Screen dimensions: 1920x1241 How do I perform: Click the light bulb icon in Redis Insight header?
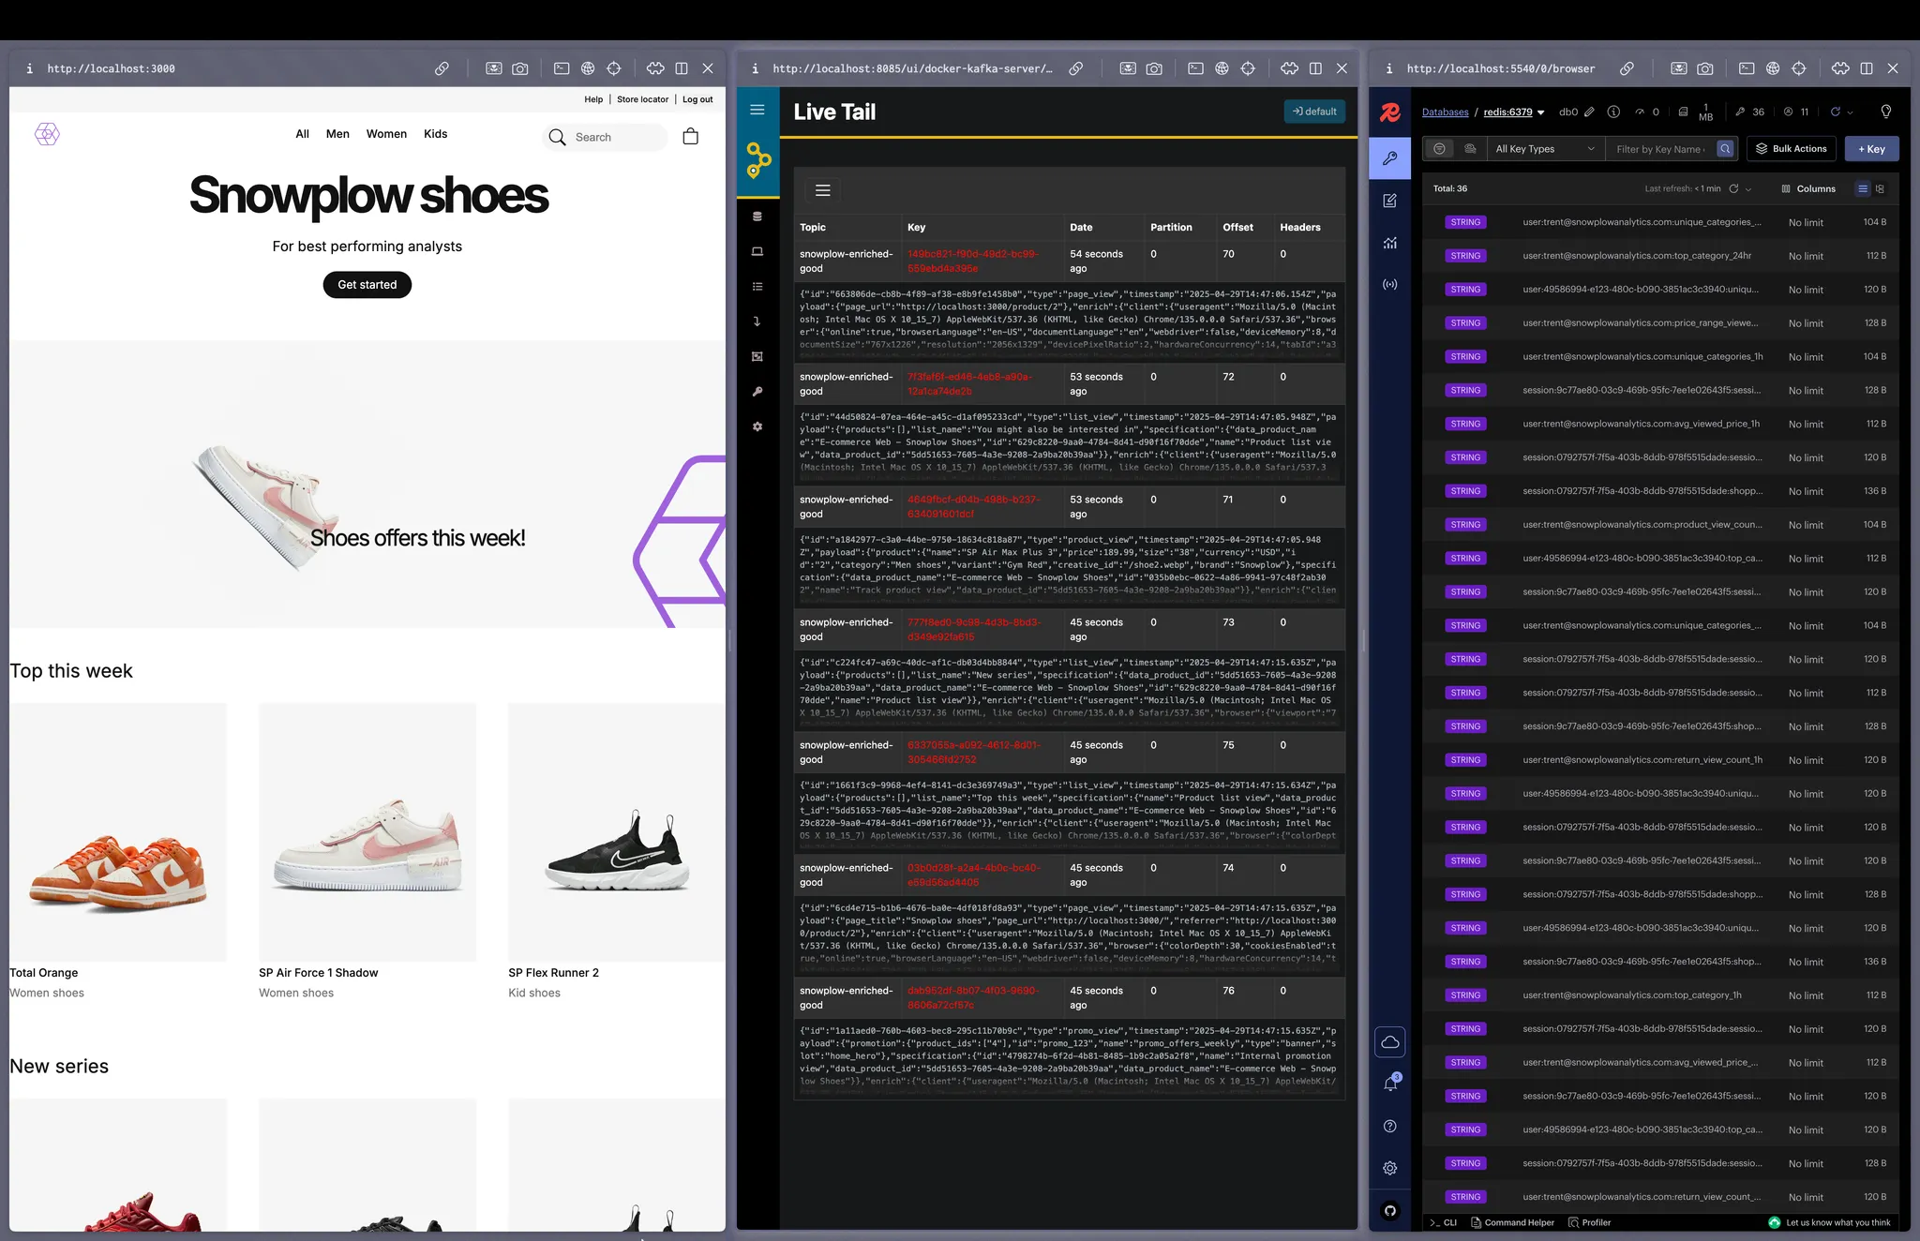[x=1885, y=112]
